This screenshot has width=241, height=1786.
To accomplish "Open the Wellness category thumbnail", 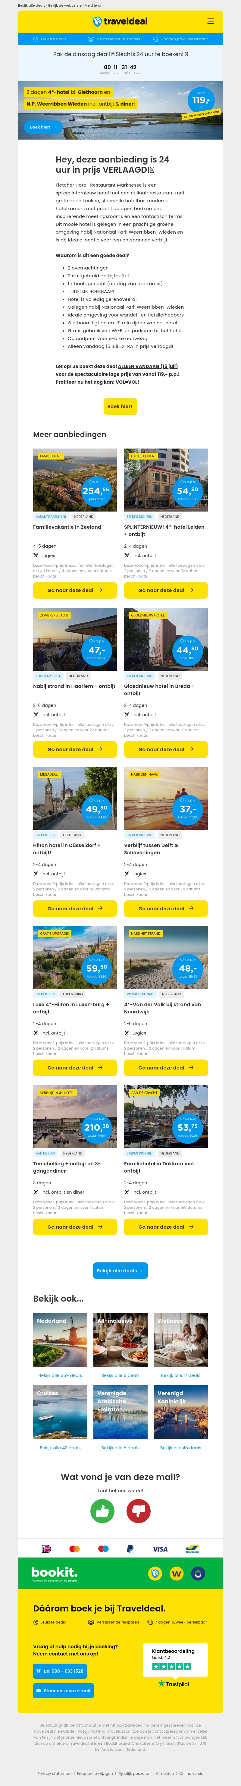I will point(181,1340).
